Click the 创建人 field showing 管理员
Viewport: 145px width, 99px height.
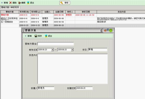[46, 88]
